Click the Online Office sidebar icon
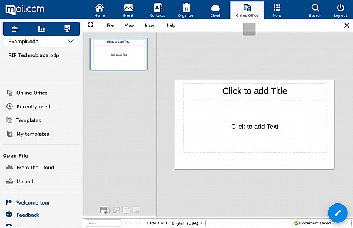The height and width of the screenshot is (228, 353). [9, 93]
